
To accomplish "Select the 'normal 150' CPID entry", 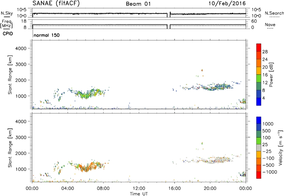I will (x=47, y=35).
